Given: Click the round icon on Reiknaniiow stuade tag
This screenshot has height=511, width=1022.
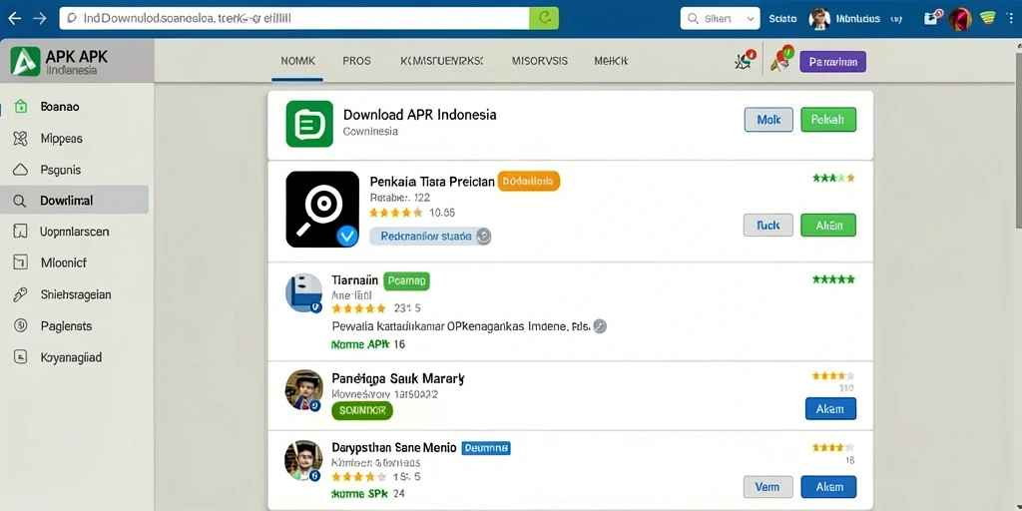Looking at the screenshot, I should point(483,237).
